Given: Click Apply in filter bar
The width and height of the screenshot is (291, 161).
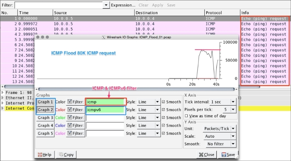Looking at the screenshot, I should [x=158, y=5].
